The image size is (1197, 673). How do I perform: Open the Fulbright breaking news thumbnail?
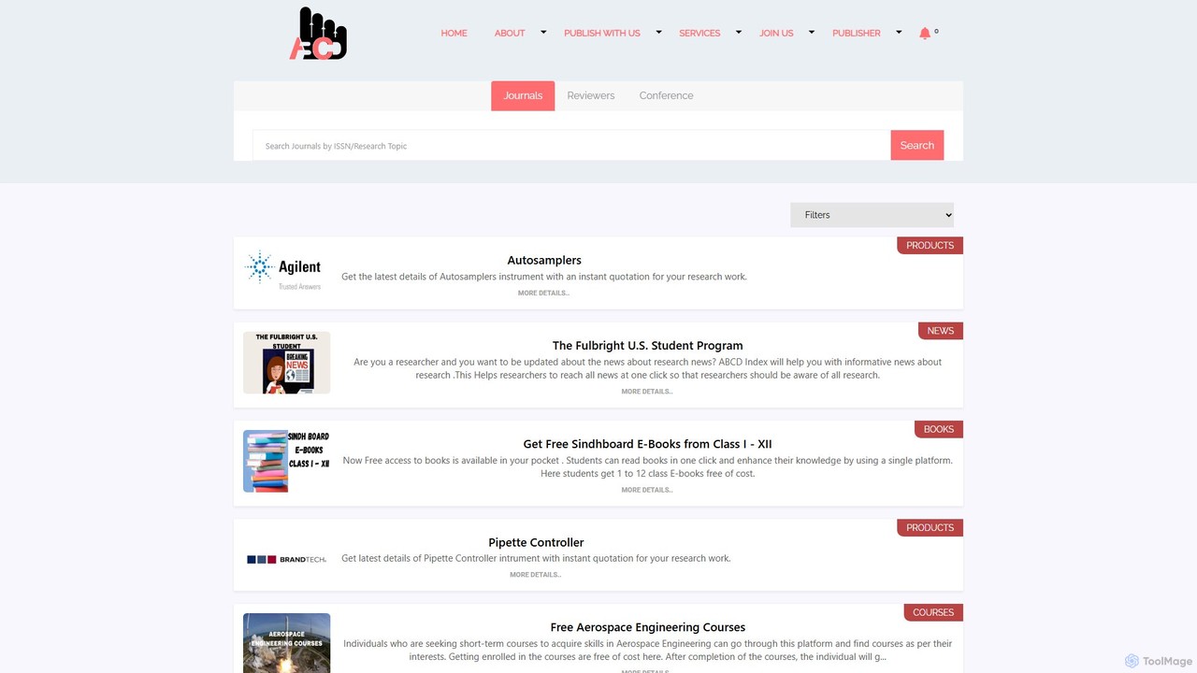tap(286, 363)
